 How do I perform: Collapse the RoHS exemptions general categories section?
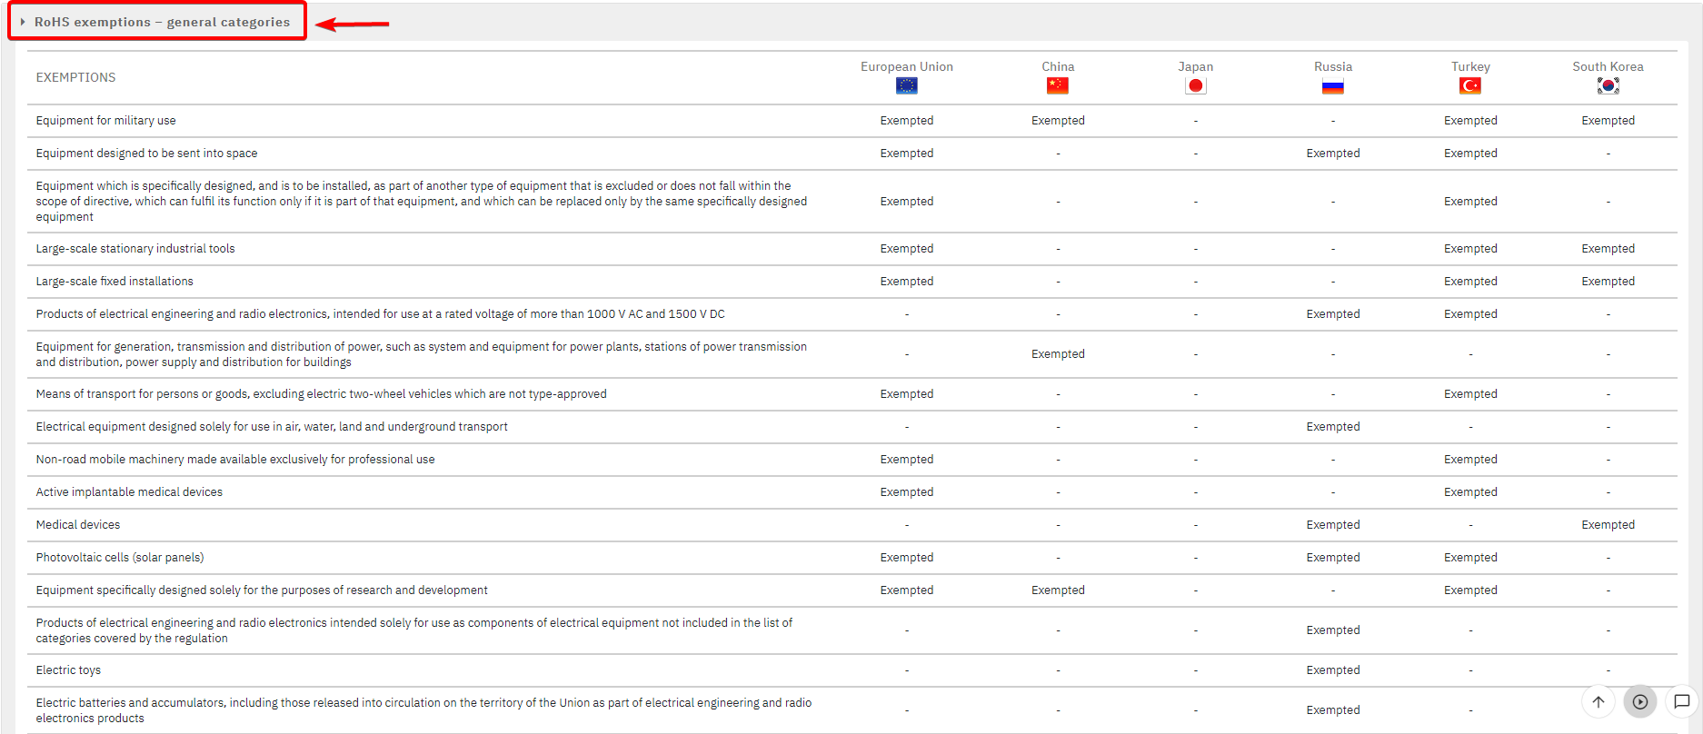162,22
